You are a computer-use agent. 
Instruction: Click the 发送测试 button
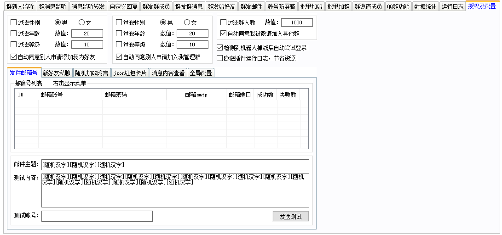point(291,216)
